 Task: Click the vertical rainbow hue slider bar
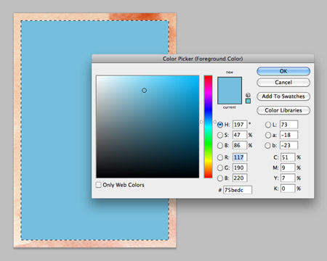pyautogui.click(x=208, y=127)
